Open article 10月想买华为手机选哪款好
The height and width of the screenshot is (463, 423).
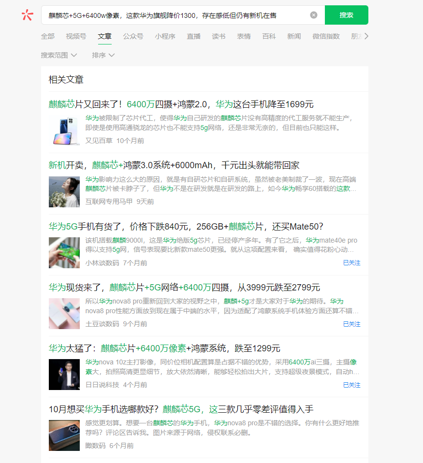[181, 409]
